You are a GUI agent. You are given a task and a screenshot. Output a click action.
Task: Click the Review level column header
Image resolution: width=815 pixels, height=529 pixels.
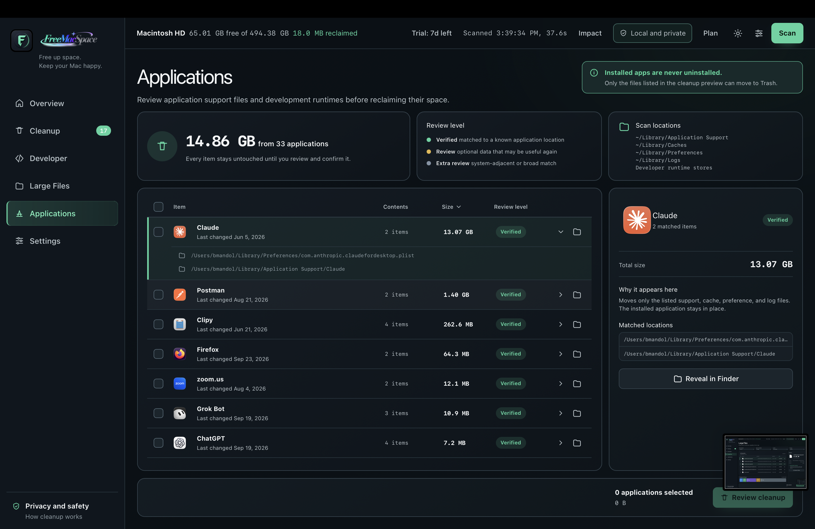click(x=510, y=207)
